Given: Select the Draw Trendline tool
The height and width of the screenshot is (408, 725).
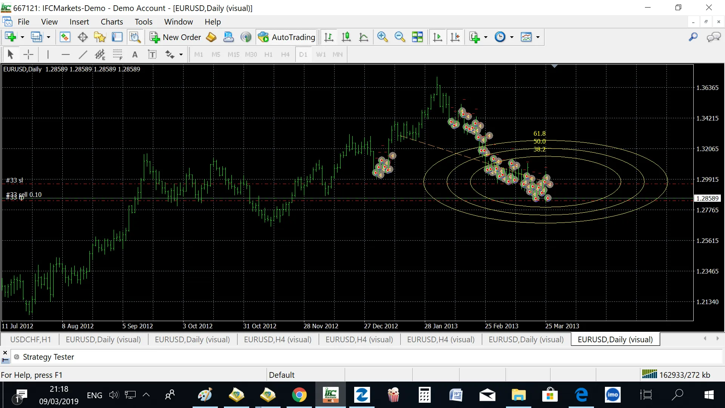Looking at the screenshot, I should tap(83, 55).
